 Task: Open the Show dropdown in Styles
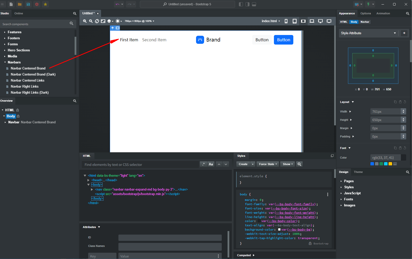point(288,164)
